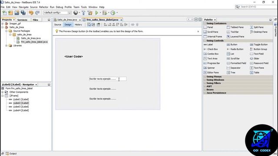Open the Properties side tab

click(275, 30)
